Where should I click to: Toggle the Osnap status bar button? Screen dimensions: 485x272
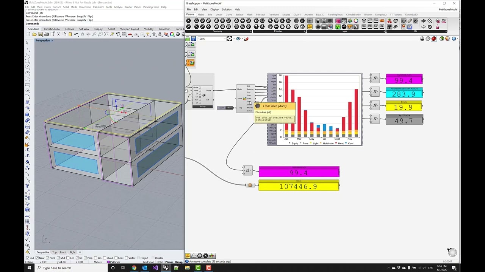[178, 262]
